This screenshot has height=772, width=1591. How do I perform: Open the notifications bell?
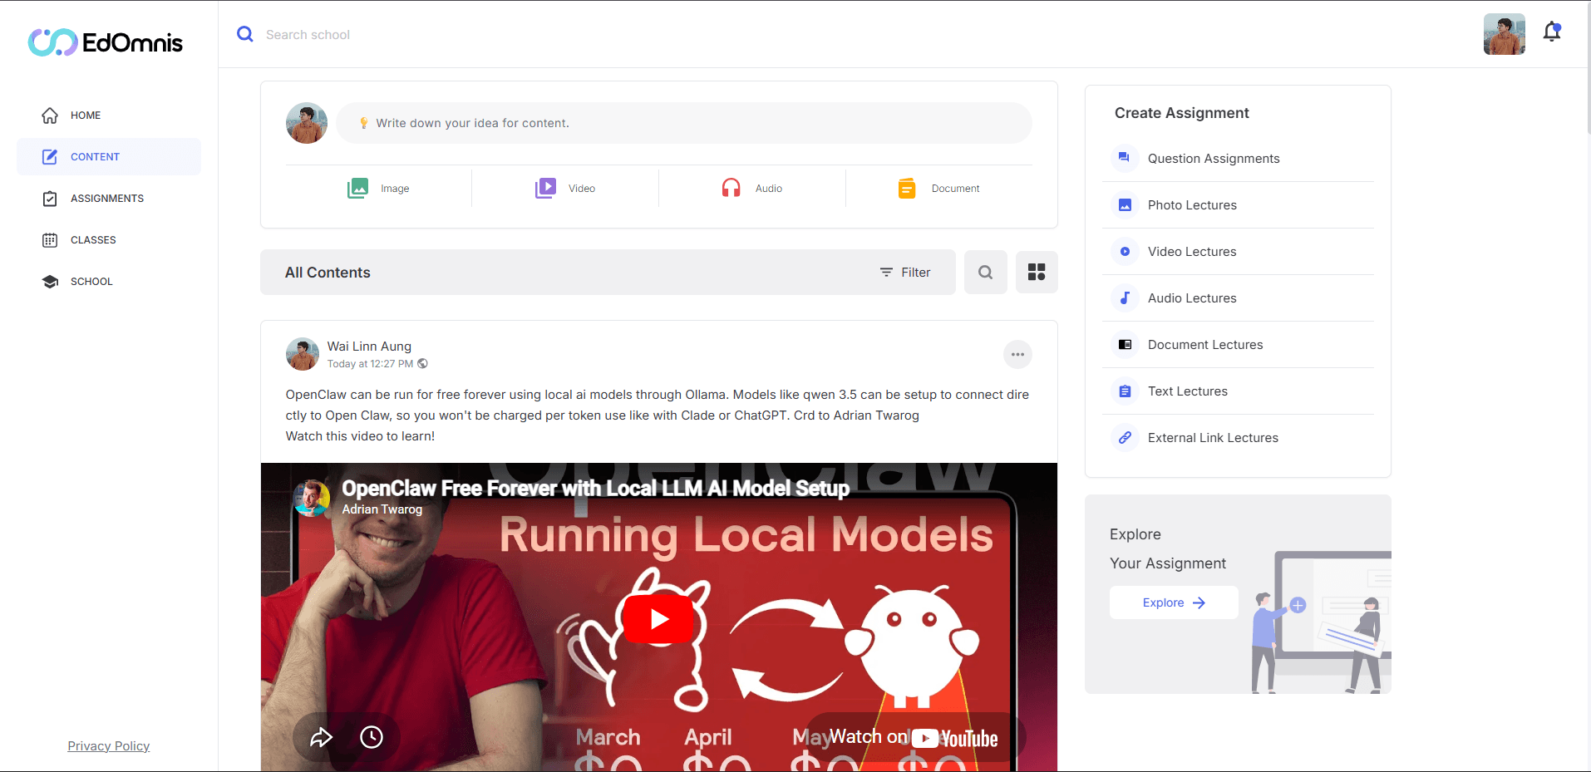tap(1552, 32)
